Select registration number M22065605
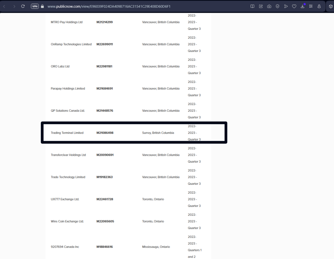This screenshot has width=334, height=259. [105, 221]
